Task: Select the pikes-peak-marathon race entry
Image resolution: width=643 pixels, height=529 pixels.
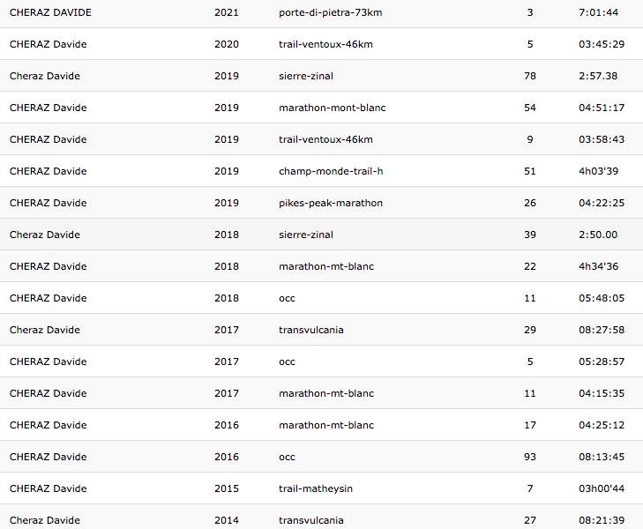Action: [x=331, y=203]
